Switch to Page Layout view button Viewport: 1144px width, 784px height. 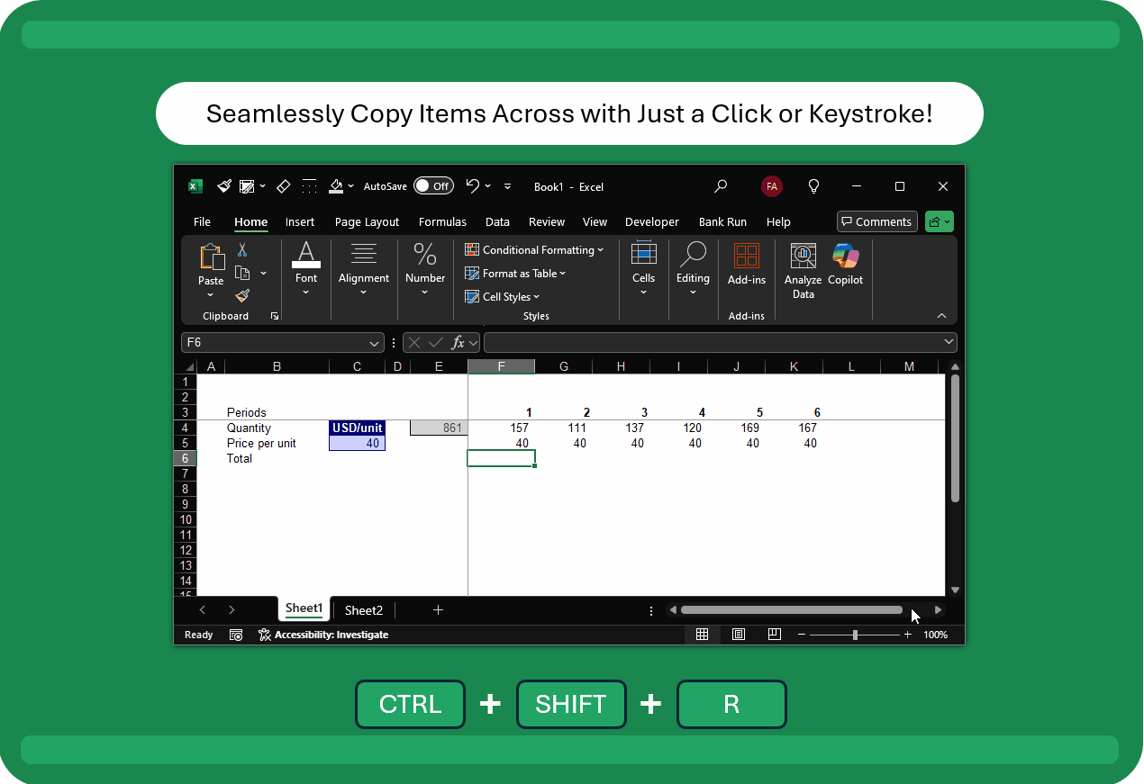click(x=739, y=635)
